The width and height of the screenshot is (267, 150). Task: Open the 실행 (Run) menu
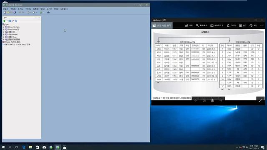pos(35,9)
